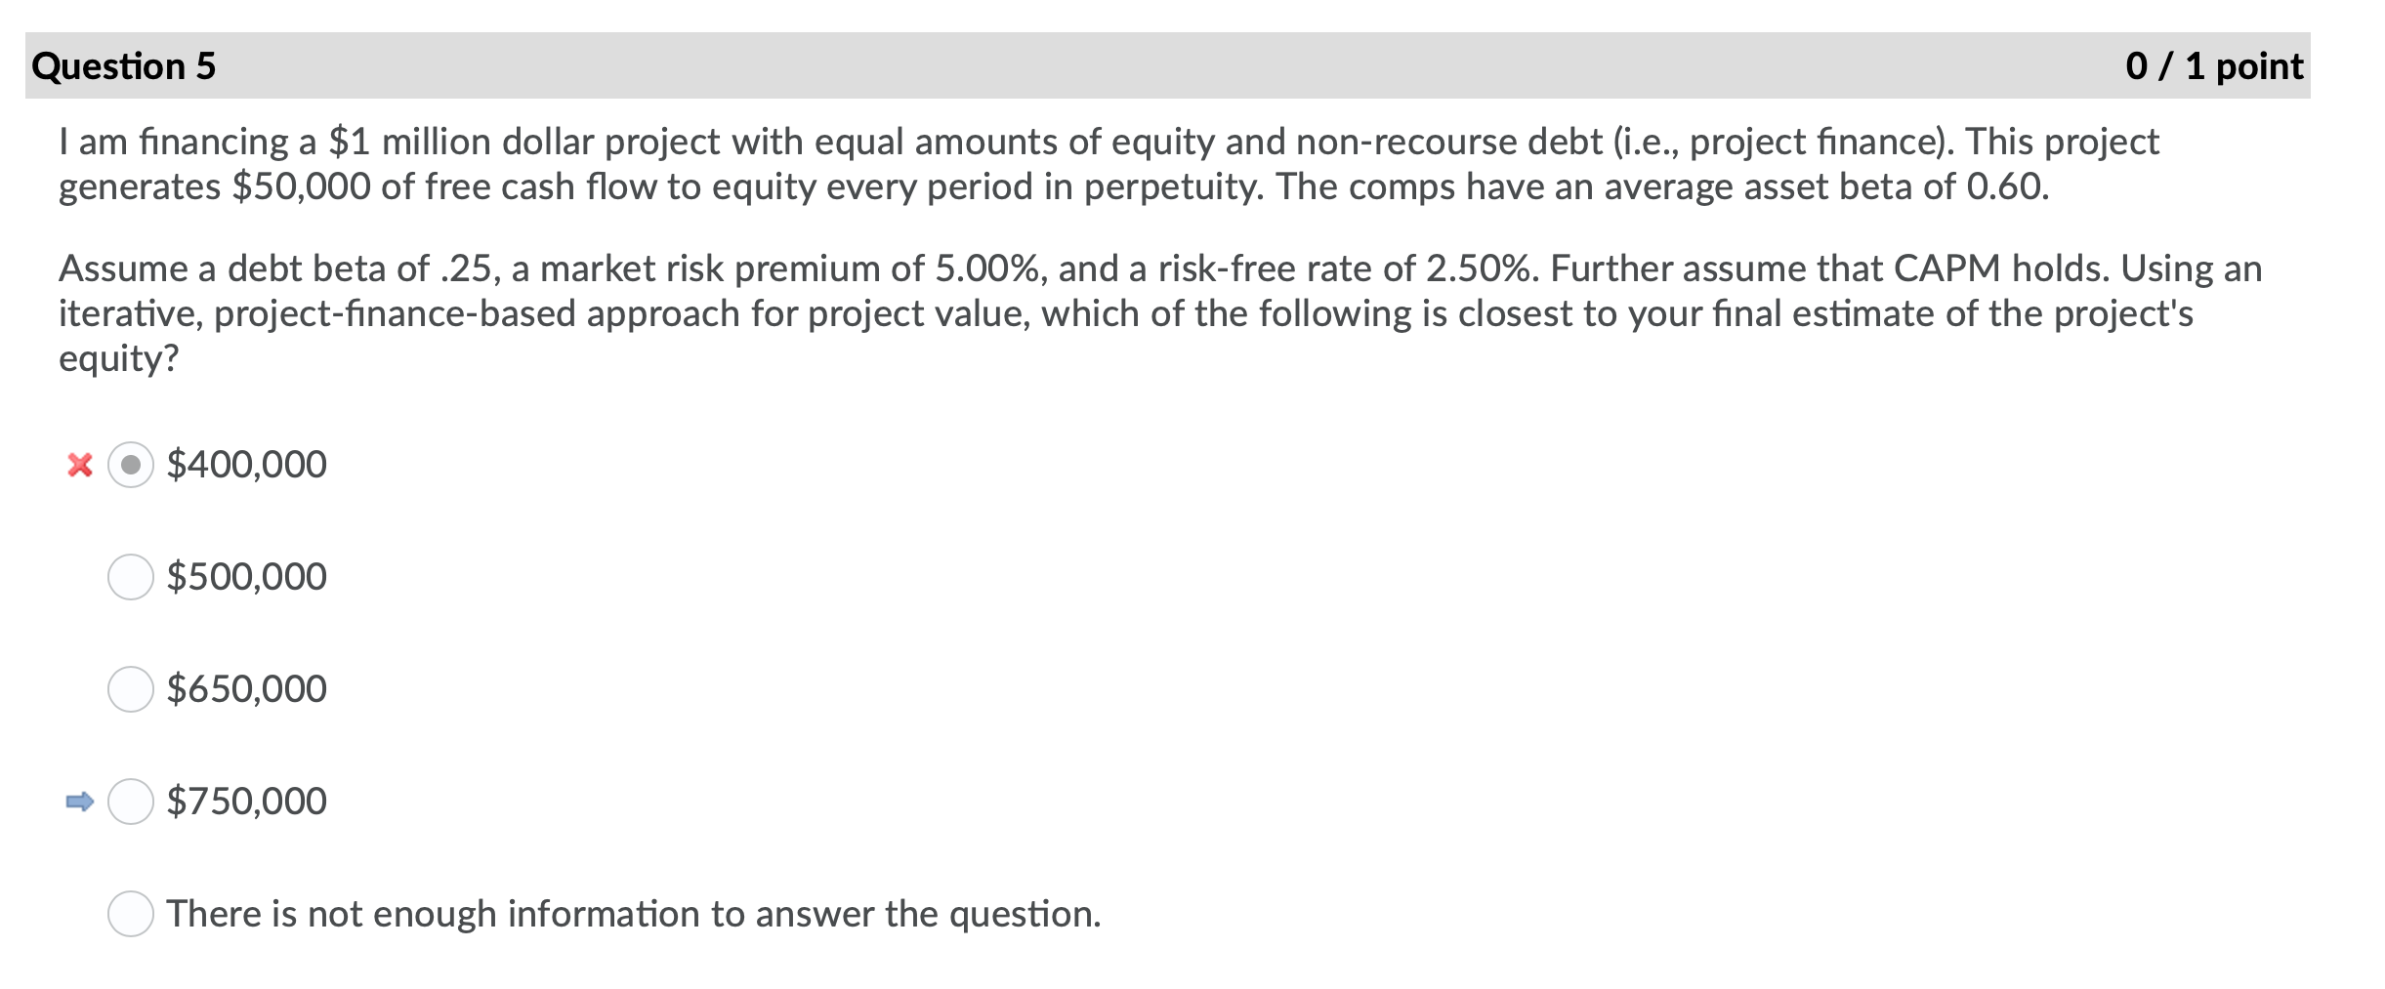The image size is (2385, 989).
Task: Click the red X incorrect-answer icon
Action: coord(83,465)
